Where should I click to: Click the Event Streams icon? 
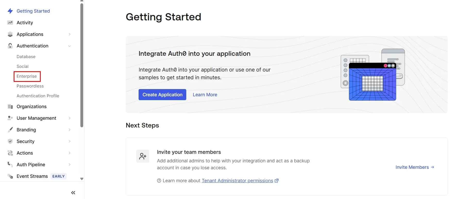coord(10,176)
